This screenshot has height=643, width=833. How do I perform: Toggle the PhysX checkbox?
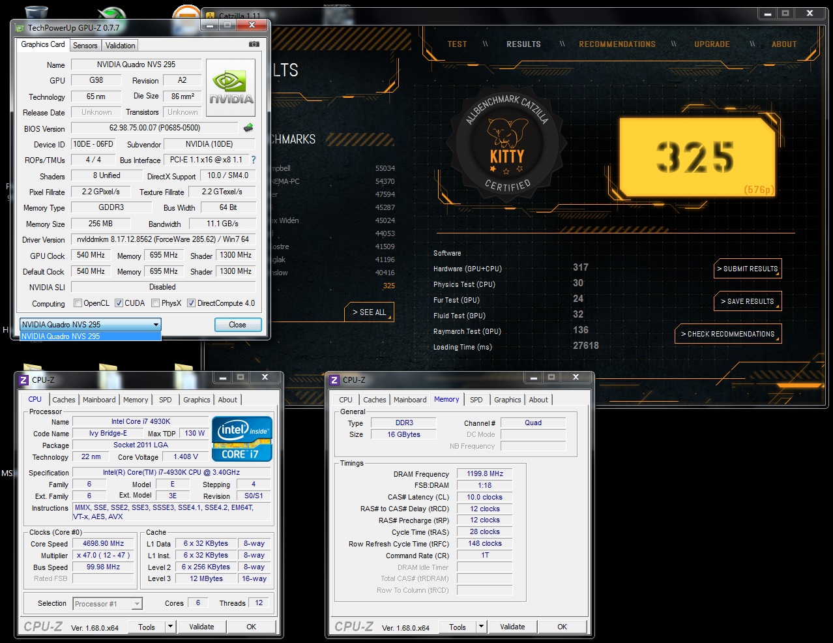[156, 303]
